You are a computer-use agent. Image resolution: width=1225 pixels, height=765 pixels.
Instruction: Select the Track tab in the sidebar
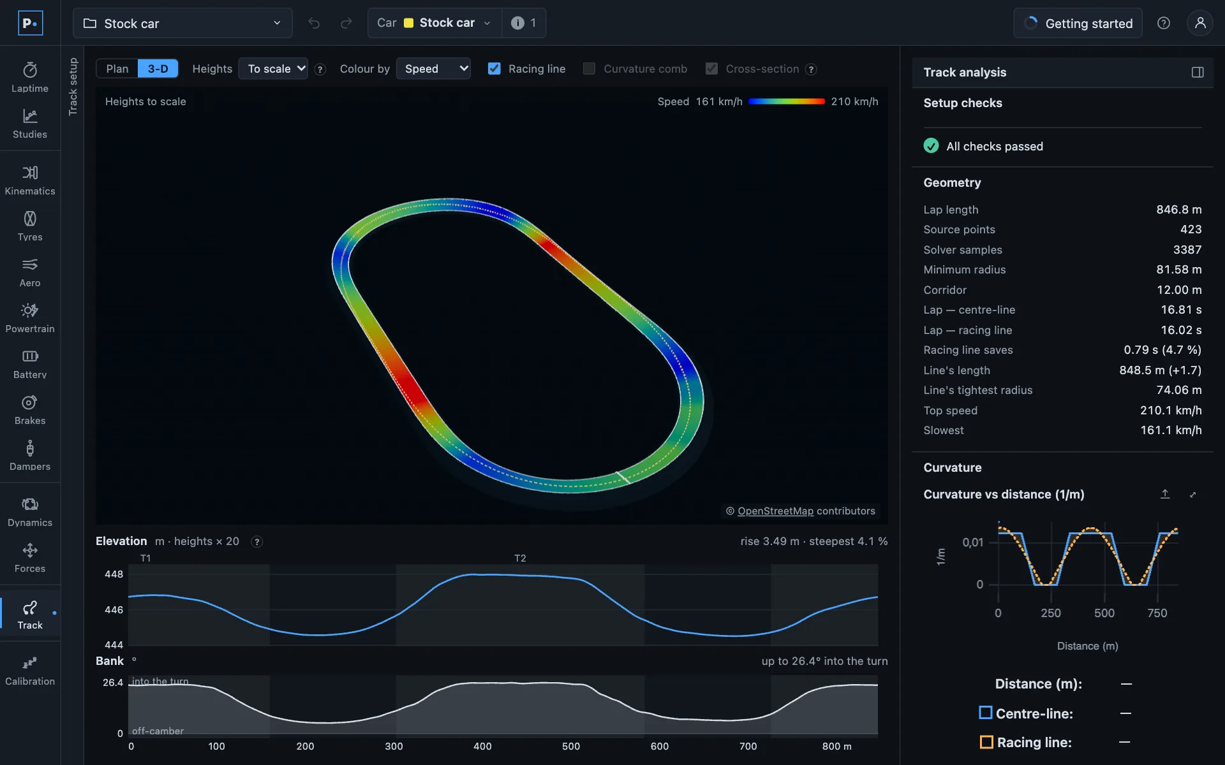point(30,615)
